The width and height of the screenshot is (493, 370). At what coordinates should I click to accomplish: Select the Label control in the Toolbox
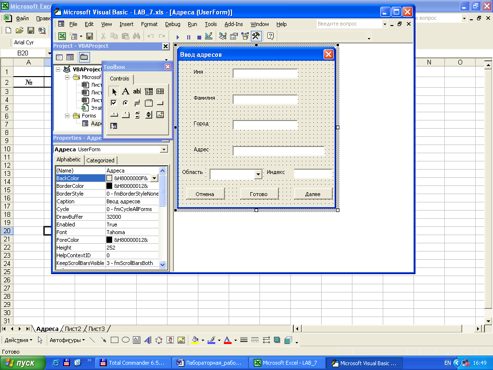pos(126,92)
